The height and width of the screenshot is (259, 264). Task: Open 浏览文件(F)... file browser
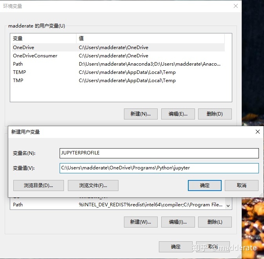tap(93, 186)
